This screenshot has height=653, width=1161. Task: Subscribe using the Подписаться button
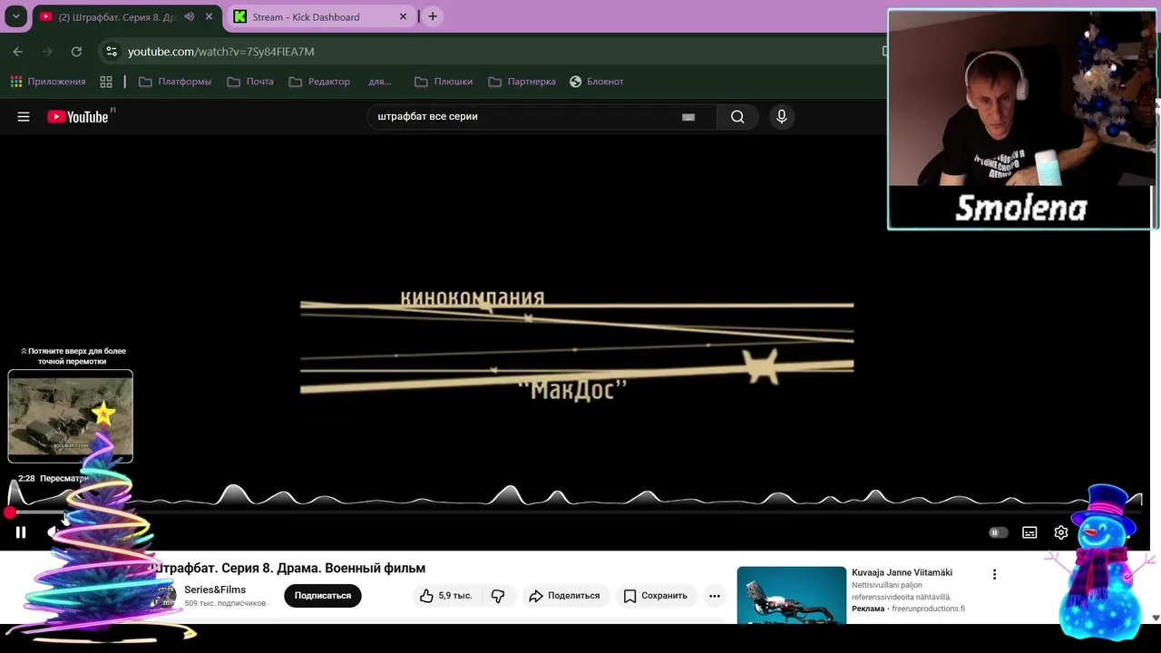[323, 596]
